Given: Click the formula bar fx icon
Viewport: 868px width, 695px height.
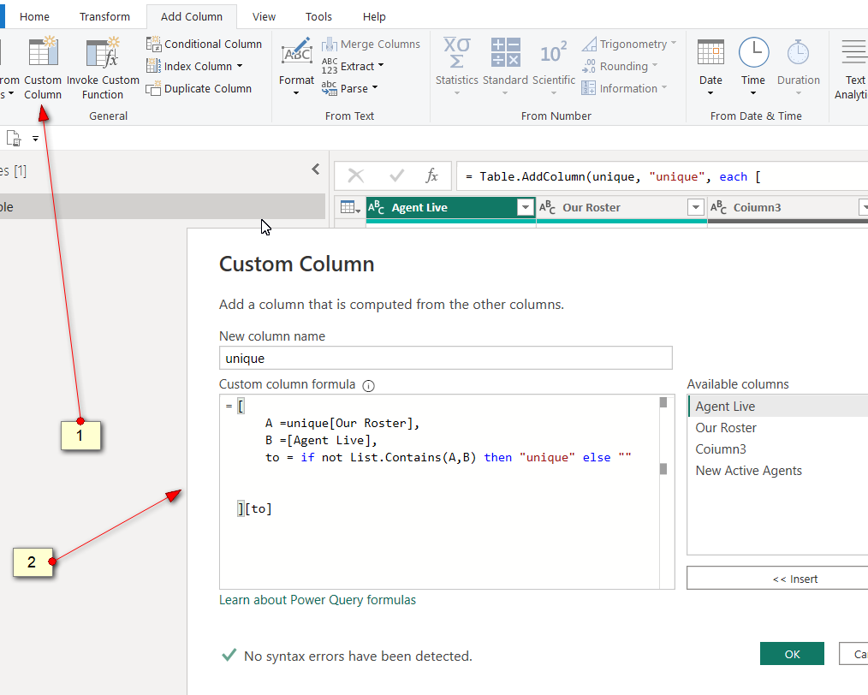Looking at the screenshot, I should [x=431, y=176].
